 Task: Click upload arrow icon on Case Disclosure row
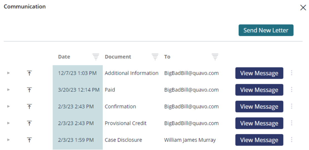point(29,140)
